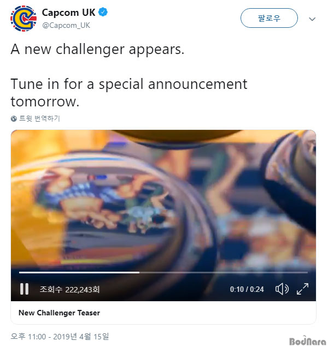Seek on the video progress bar
This screenshot has height=347, width=328.
click(163, 272)
